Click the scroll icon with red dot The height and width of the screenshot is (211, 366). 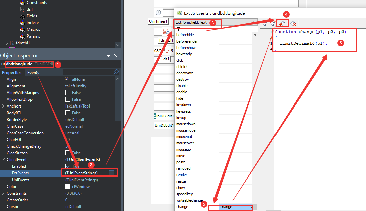(282, 23)
